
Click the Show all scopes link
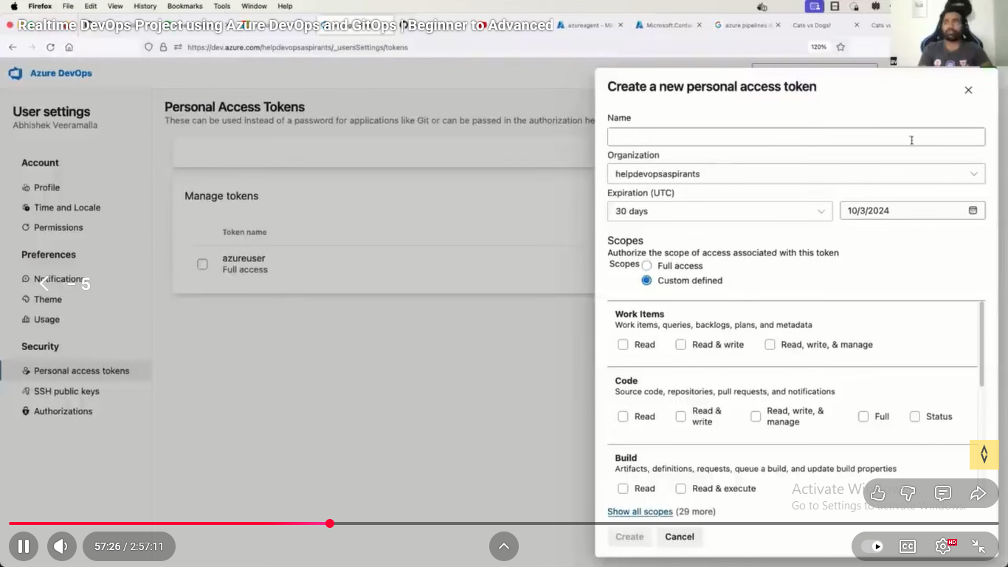click(640, 512)
